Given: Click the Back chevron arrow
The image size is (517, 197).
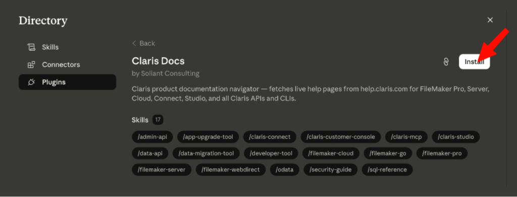Looking at the screenshot, I should tap(134, 43).
